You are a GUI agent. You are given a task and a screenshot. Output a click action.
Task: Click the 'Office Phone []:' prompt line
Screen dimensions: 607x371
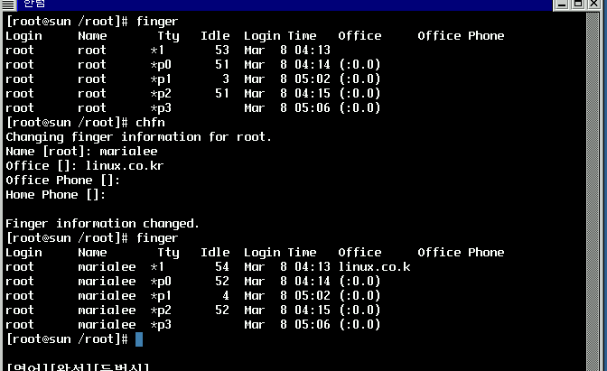[63, 181]
